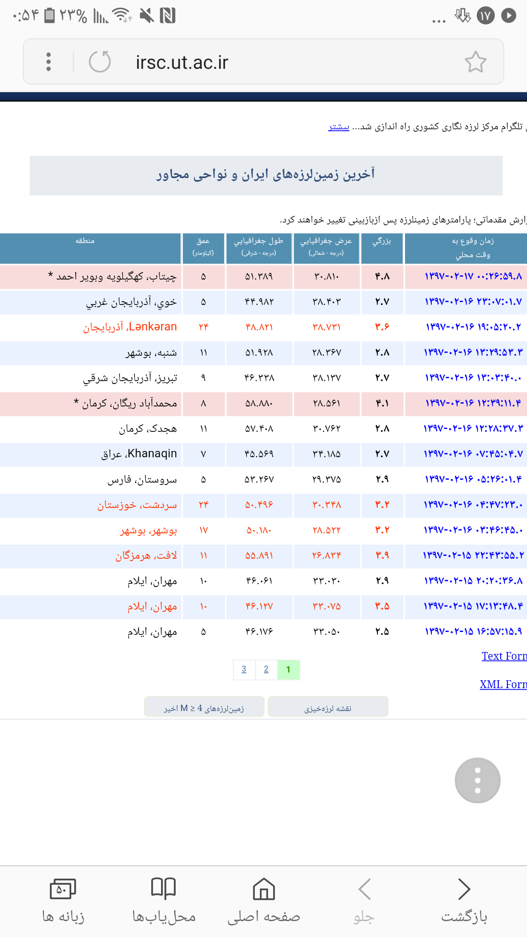Image resolution: width=527 pixels, height=937 pixels.
Task: Open earthquake event at 12:28:37.3
Action: (x=473, y=428)
